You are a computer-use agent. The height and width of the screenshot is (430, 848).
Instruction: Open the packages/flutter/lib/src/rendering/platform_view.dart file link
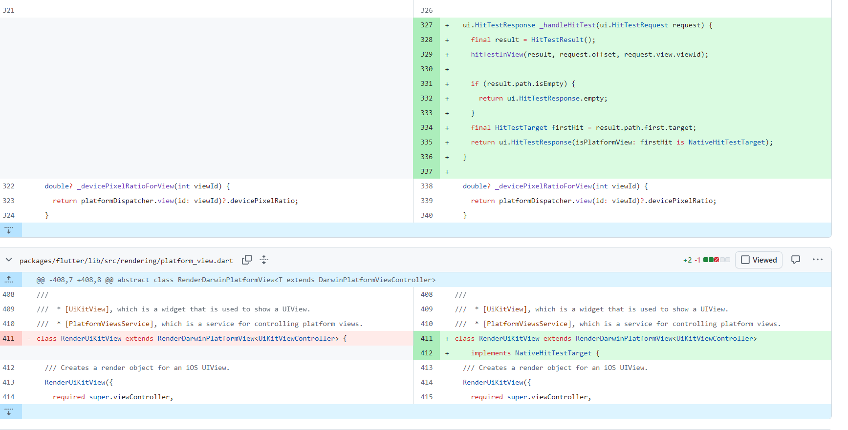click(x=126, y=261)
